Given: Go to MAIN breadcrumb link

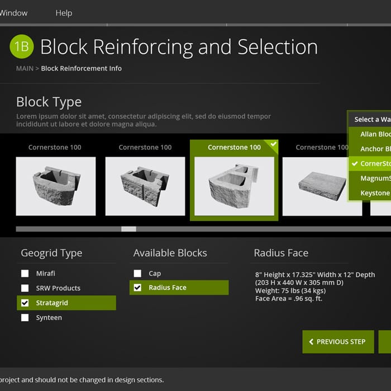Looking at the screenshot, I should (25, 68).
